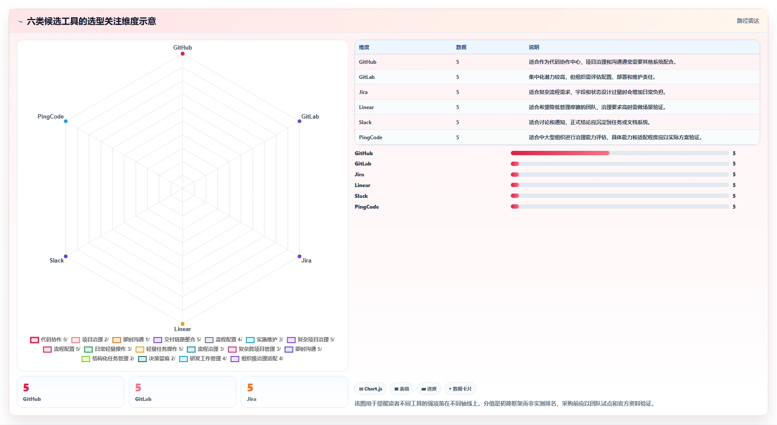
Task: Click the description starting 适合讨论和通知
Action: (591, 122)
